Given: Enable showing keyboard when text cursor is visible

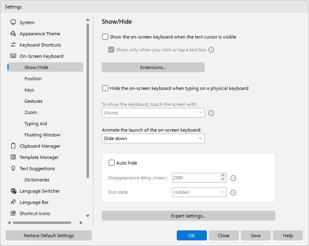Looking at the screenshot, I should click(105, 37).
